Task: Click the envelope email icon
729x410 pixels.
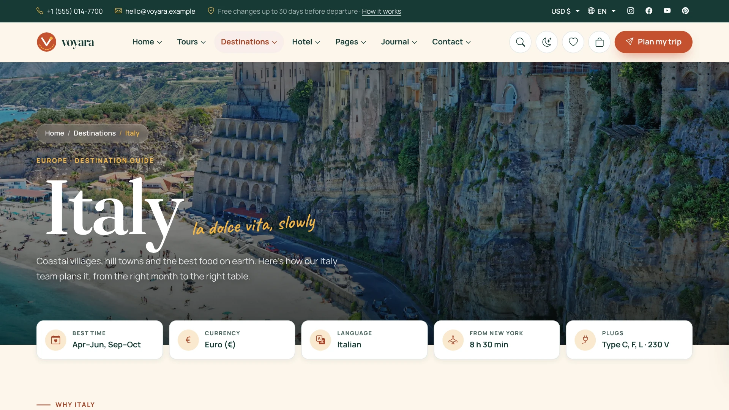Action: pos(118,11)
